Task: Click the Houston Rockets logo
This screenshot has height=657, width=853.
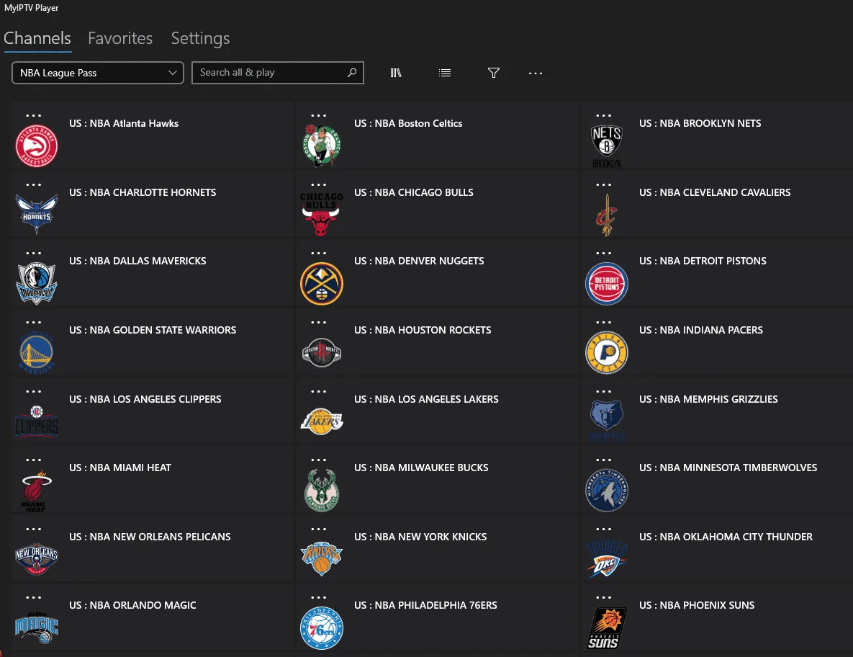Action: [322, 353]
